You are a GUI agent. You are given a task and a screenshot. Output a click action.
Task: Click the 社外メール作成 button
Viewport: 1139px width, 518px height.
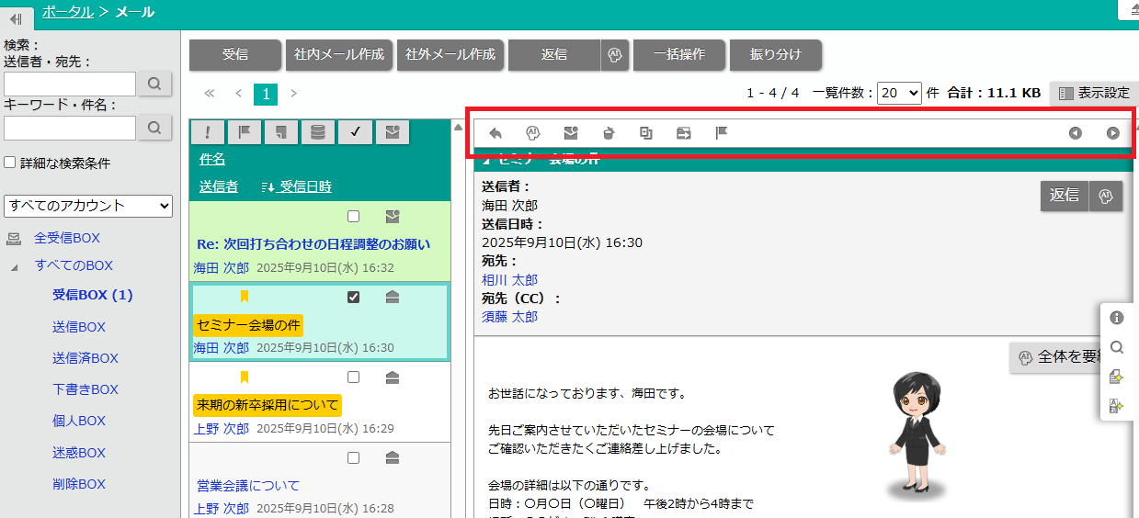click(x=450, y=55)
